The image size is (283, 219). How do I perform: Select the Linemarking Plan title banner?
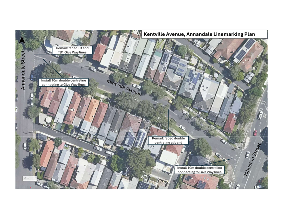click(x=204, y=34)
